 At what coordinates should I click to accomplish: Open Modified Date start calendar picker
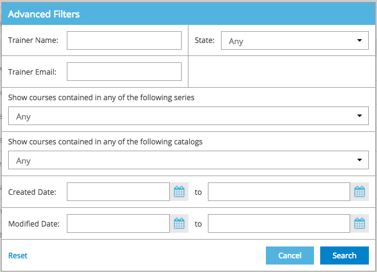[x=179, y=223]
